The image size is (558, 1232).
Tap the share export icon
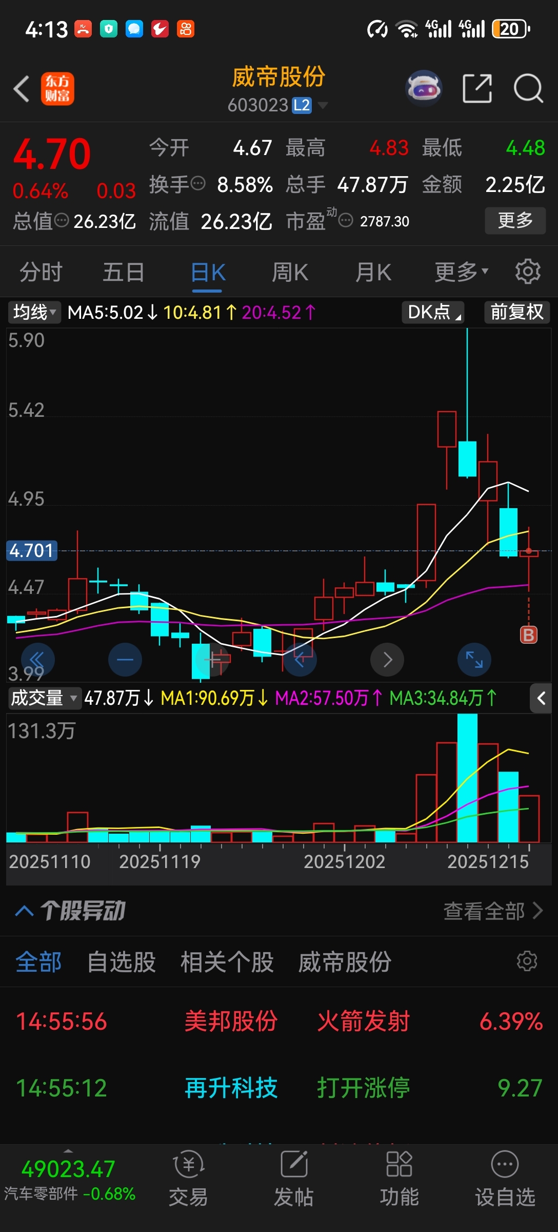(x=477, y=88)
